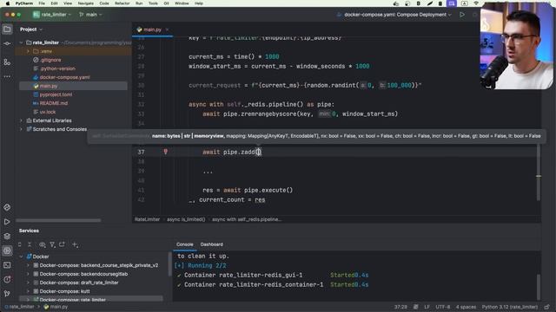Select .gitignore in project tree
Screen dimensions: 556x312
[x=50, y=60]
